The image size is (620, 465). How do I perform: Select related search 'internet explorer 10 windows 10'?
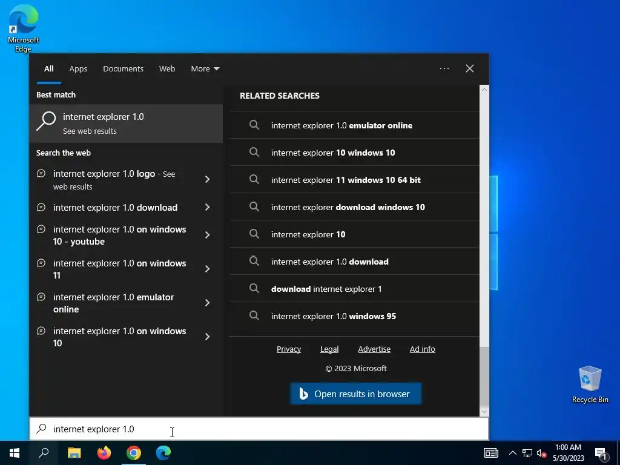tap(355, 152)
